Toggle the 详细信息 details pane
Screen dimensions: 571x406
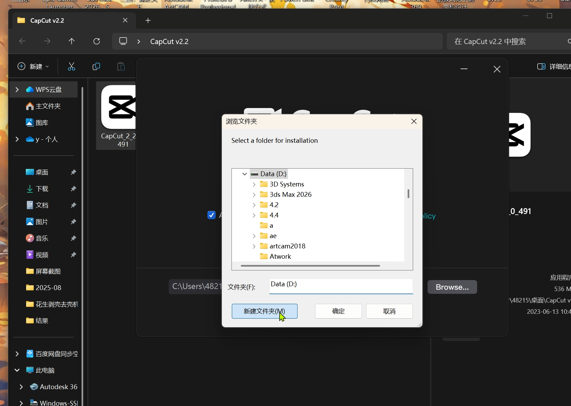(x=553, y=66)
